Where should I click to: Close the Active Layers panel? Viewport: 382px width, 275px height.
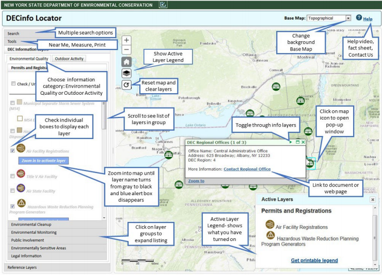tap(373, 199)
